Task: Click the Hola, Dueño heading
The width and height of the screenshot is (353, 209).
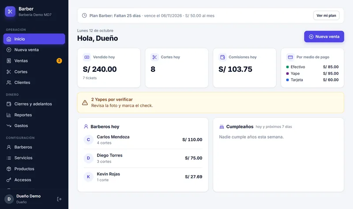Action: click(x=98, y=38)
